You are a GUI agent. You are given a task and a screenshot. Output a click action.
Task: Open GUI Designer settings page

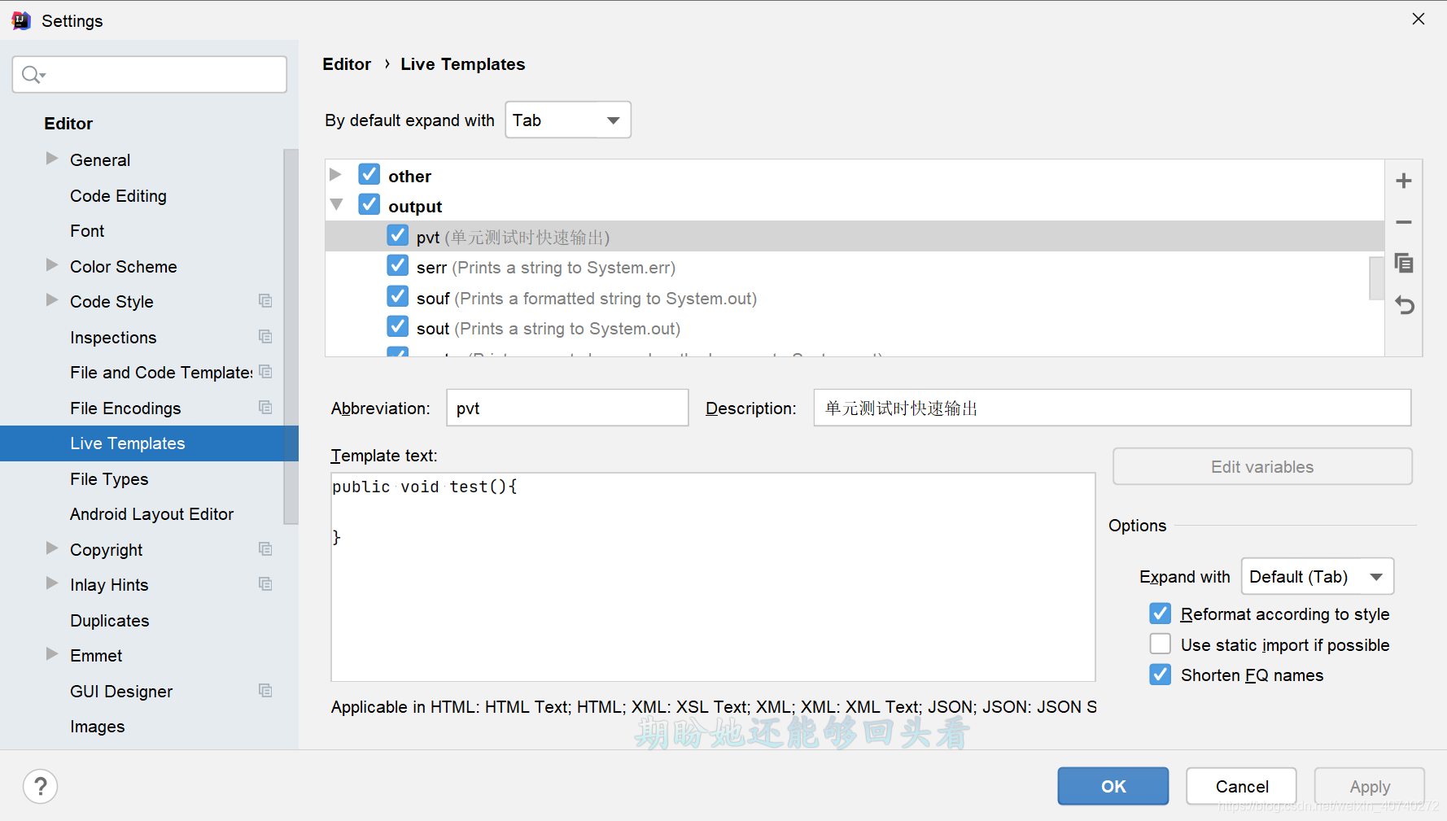click(121, 691)
